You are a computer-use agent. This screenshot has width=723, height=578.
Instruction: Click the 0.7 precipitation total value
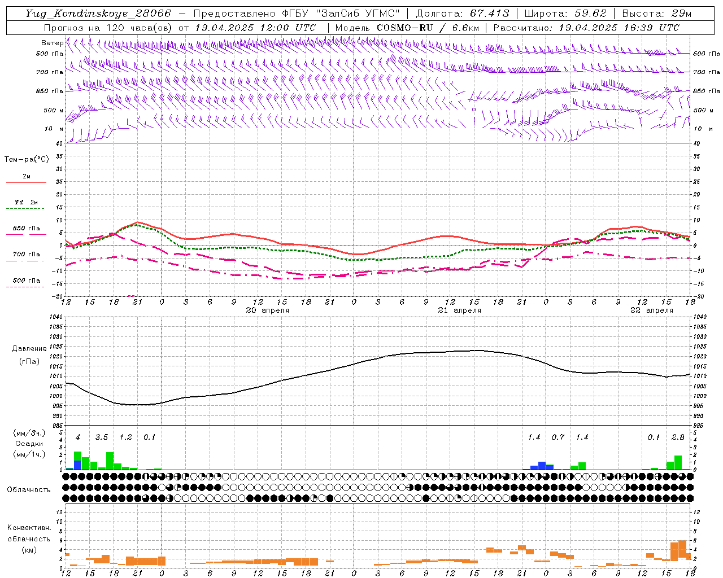558,437
